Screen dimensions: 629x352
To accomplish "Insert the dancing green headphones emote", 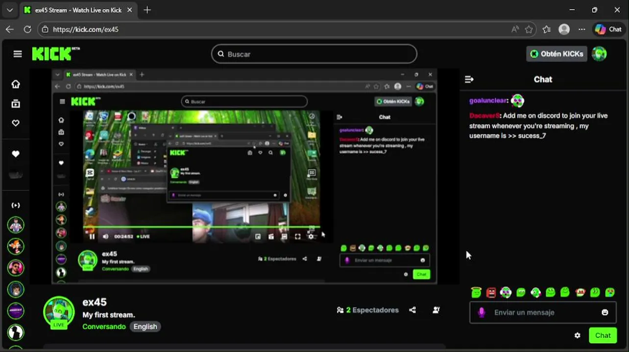I will (535, 292).
